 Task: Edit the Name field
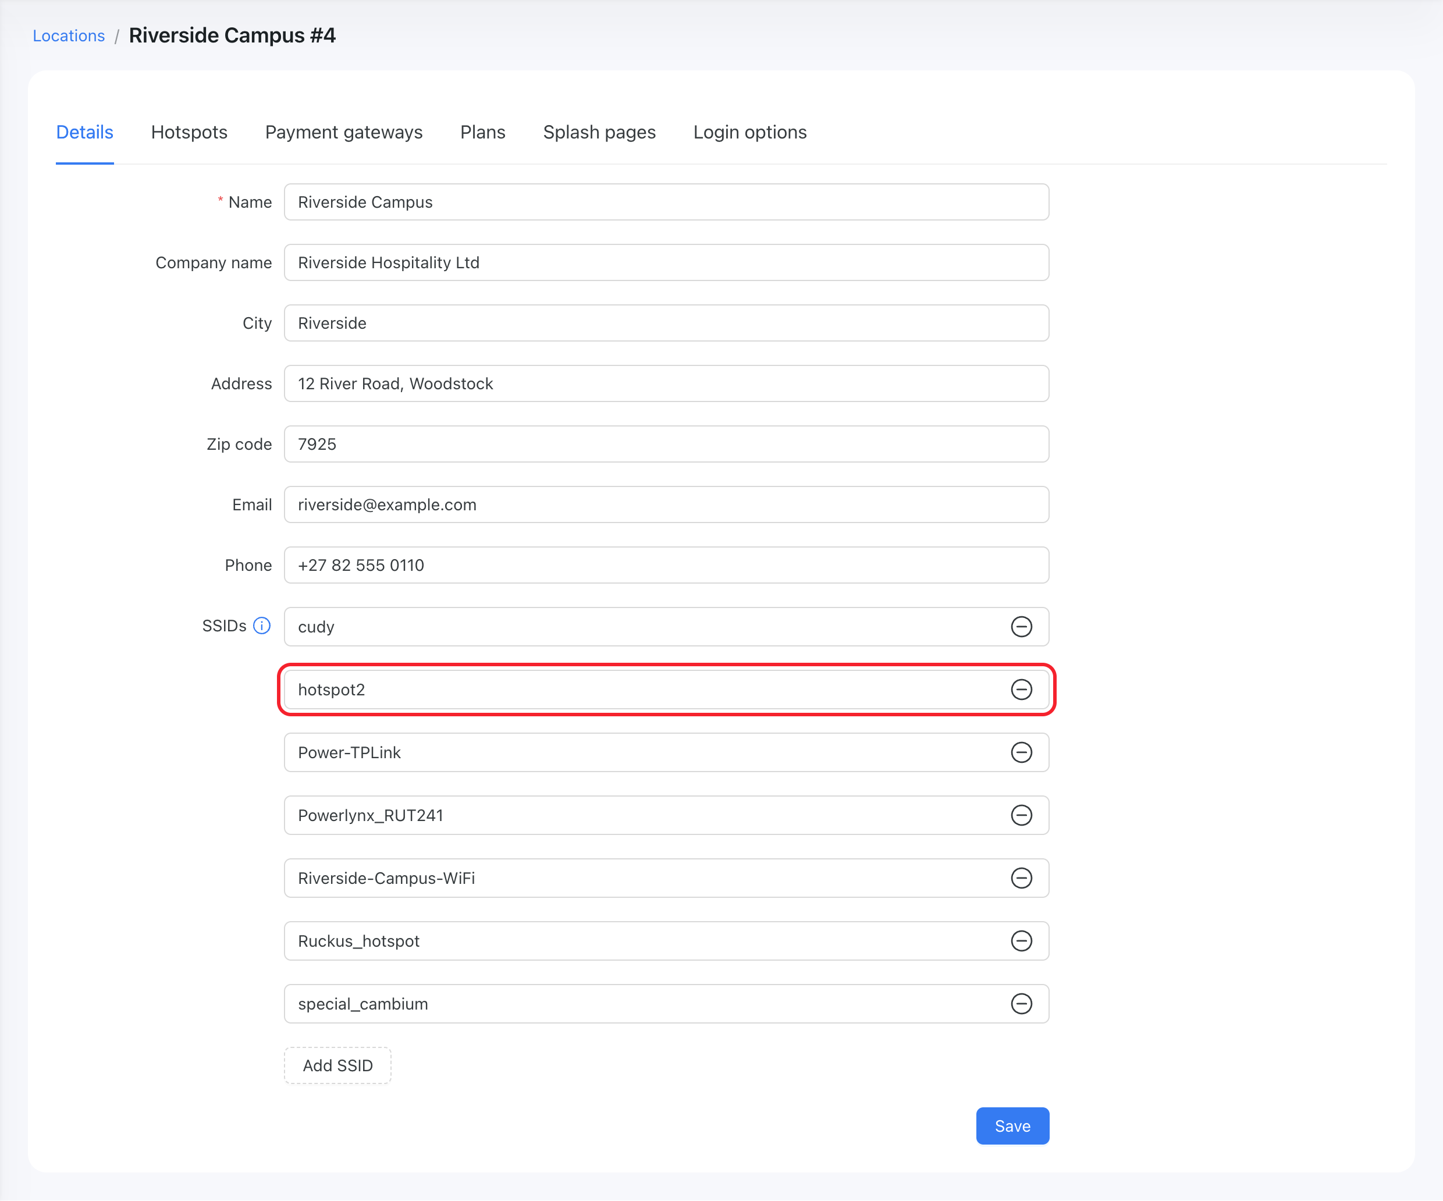tap(666, 202)
